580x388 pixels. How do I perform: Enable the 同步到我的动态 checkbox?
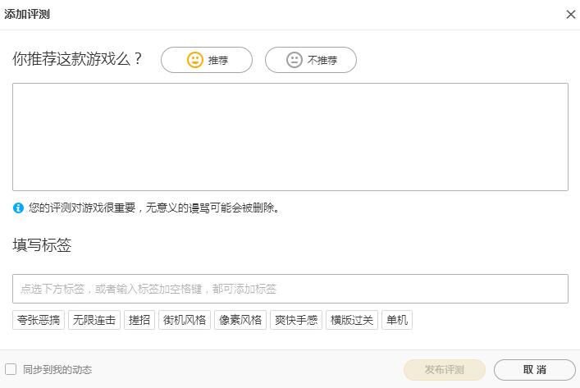point(11,369)
